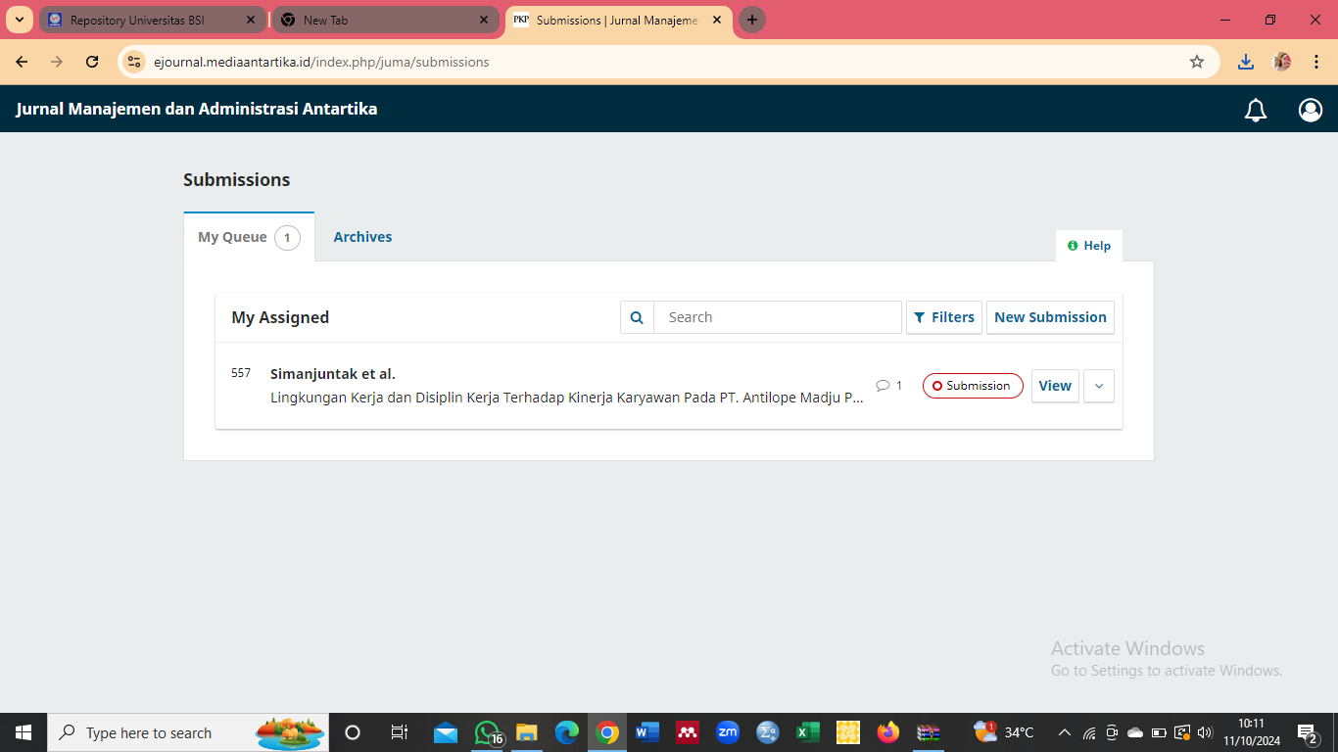Viewport: 1338px width, 752px height.
Task: Open the sigma statistics app on taskbar
Action: point(768,732)
